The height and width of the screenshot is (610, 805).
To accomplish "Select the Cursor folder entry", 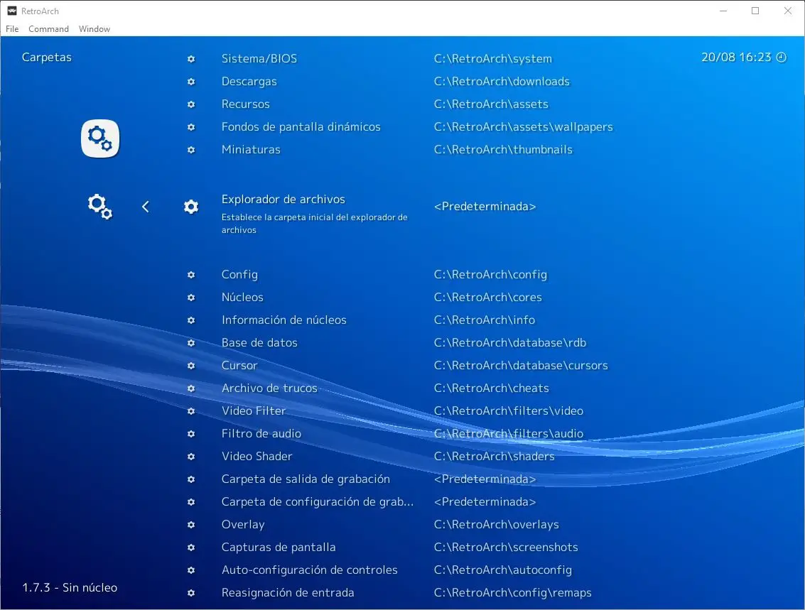I will (x=239, y=366).
